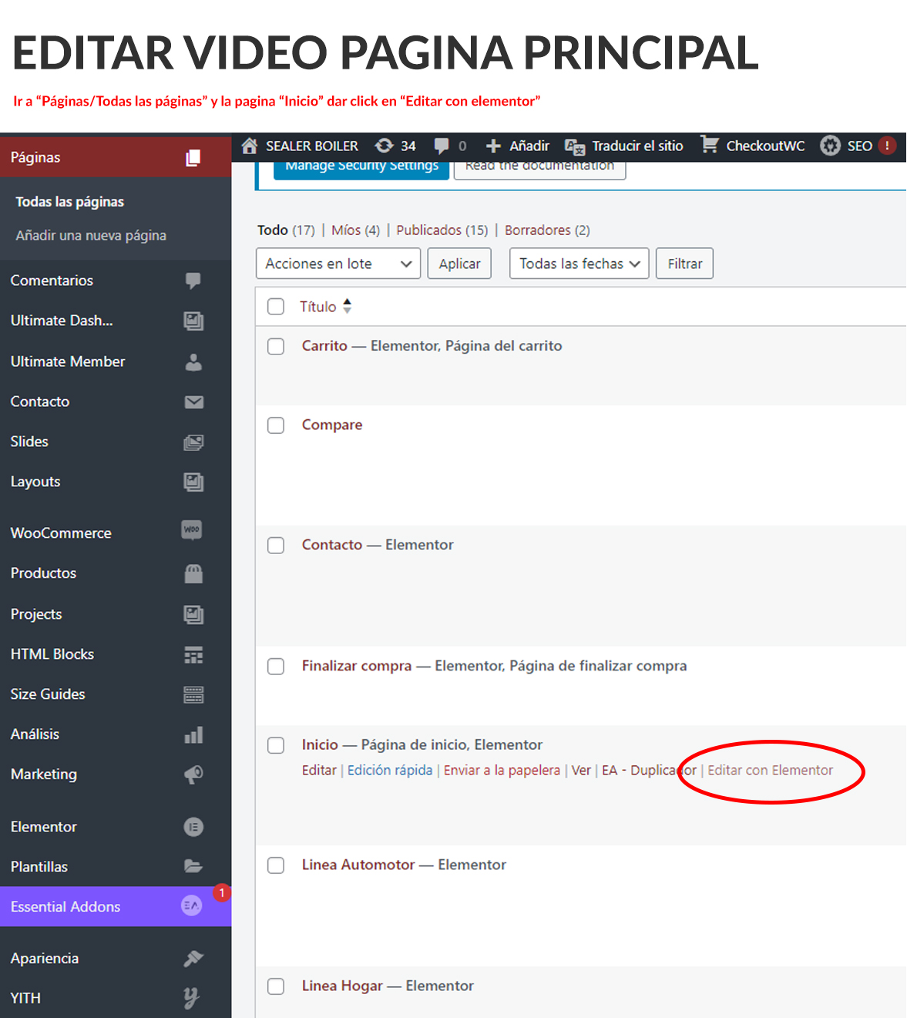The height and width of the screenshot is (1018, 907).
Task: Click the comments bubble icon in admin bar
Action: [x=442, y=146]
